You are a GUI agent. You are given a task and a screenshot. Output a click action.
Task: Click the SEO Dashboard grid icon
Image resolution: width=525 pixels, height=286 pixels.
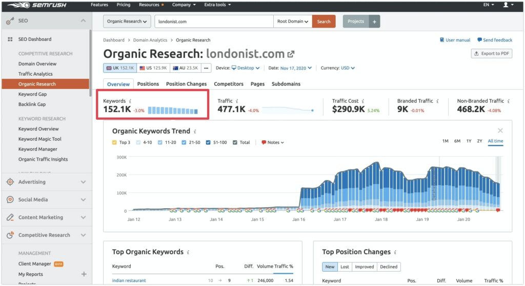10,39
